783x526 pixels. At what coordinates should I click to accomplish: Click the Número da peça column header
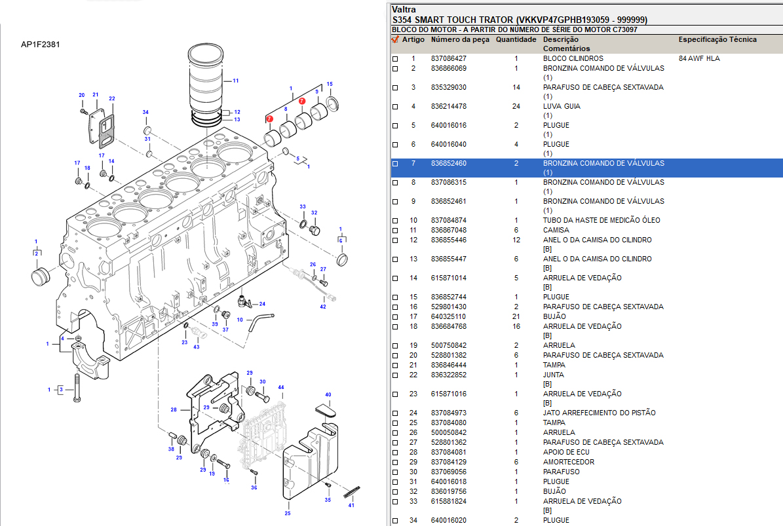tap(460, 39)
